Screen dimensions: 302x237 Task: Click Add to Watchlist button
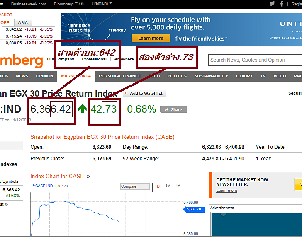(x=144, y=94)
